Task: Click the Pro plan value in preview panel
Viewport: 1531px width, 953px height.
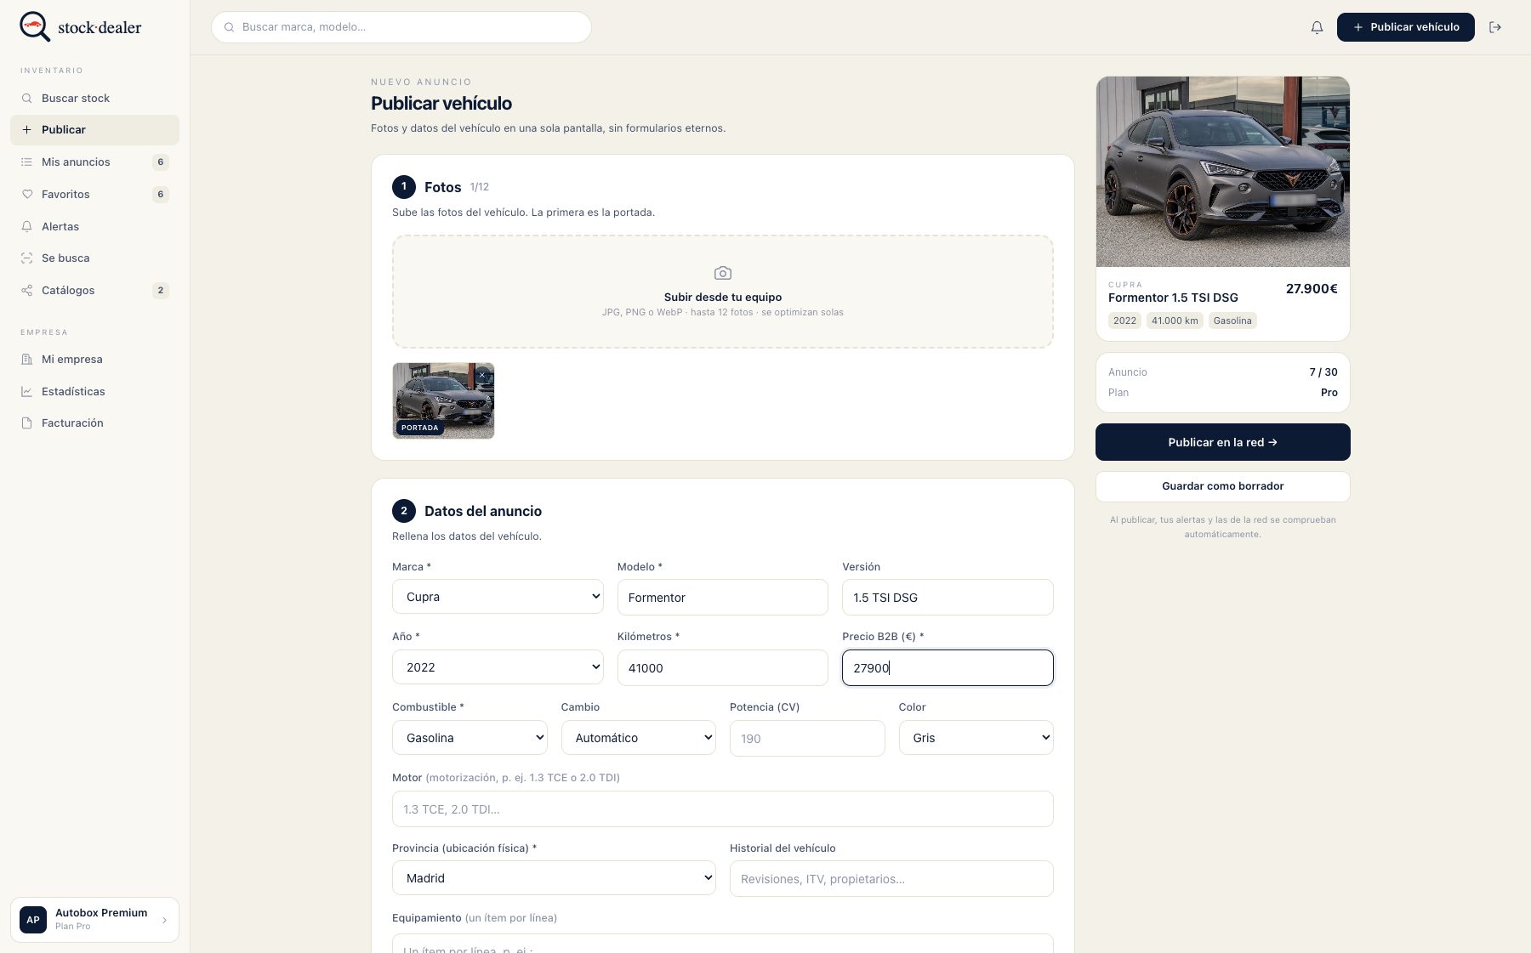Action: (x=1329, y=393)
